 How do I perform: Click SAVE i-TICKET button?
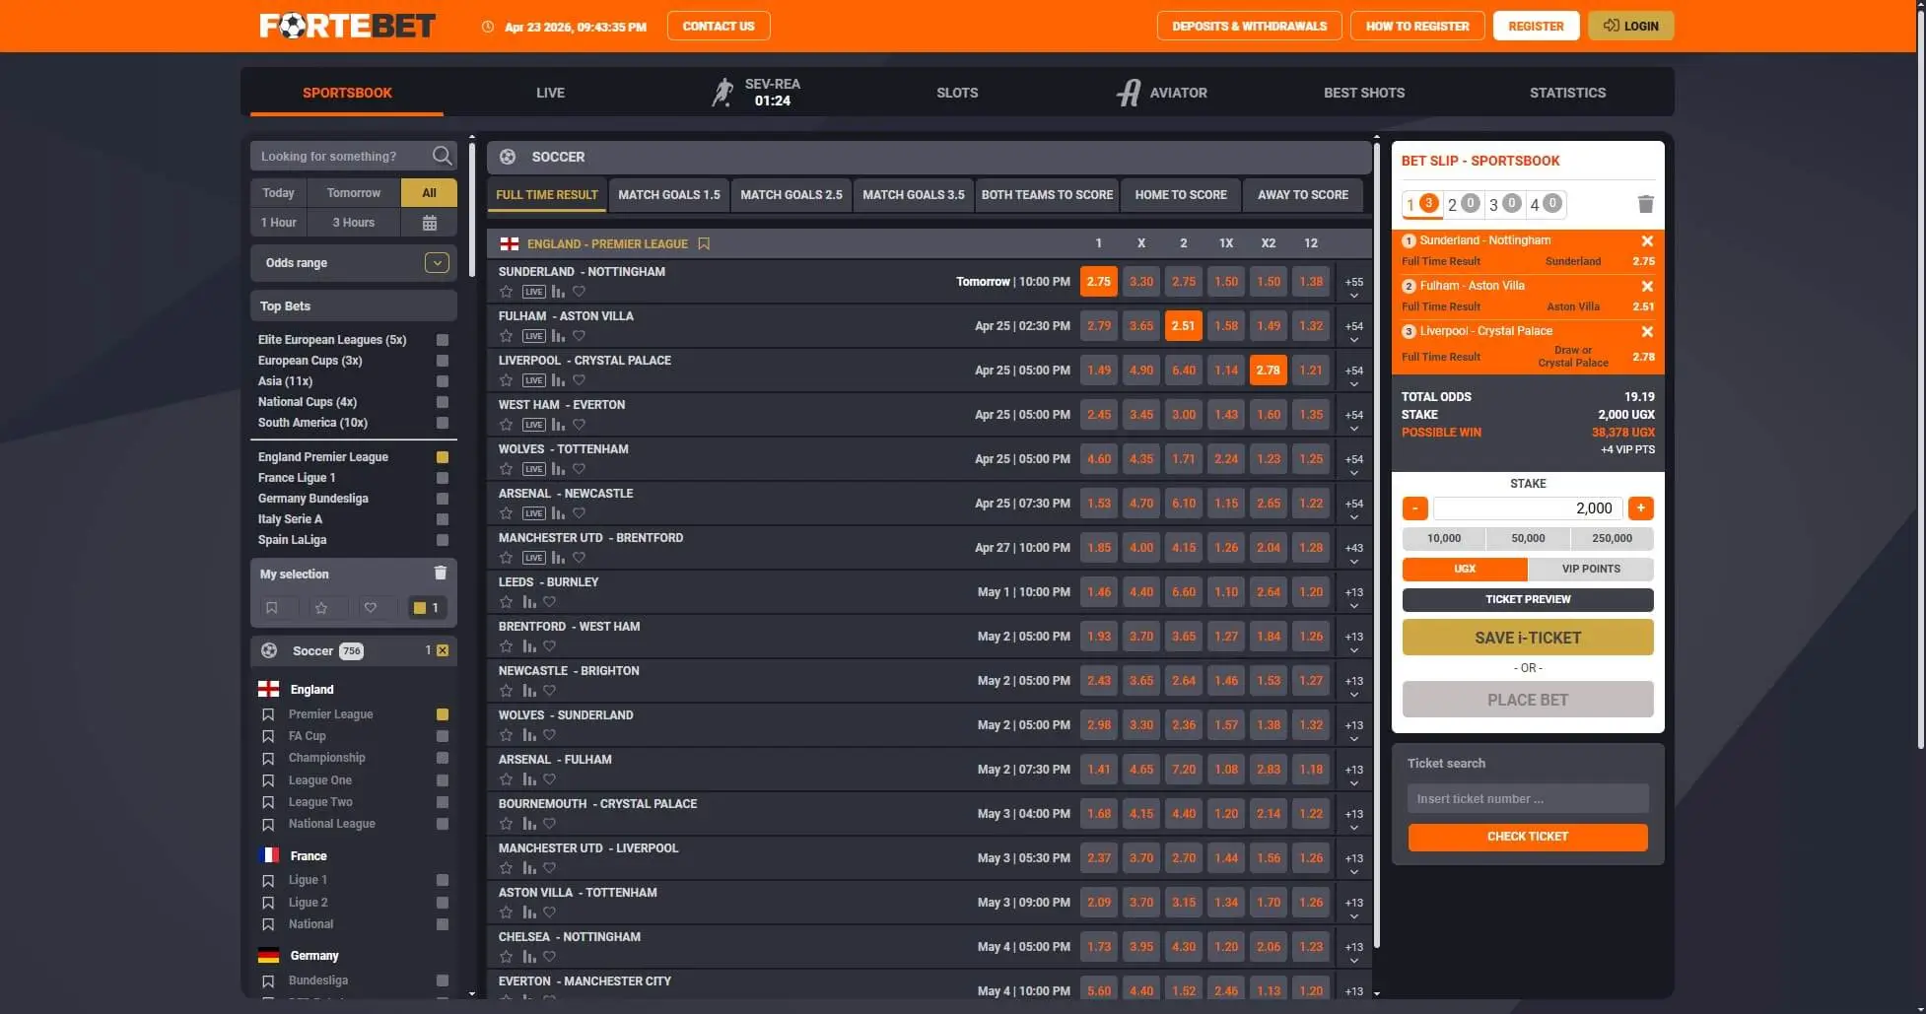(1528, 638)
